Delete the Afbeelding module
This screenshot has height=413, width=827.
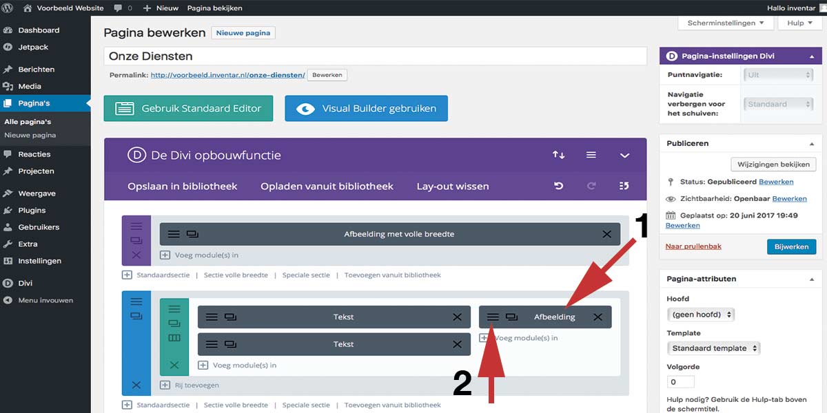(x=598, y=317)
